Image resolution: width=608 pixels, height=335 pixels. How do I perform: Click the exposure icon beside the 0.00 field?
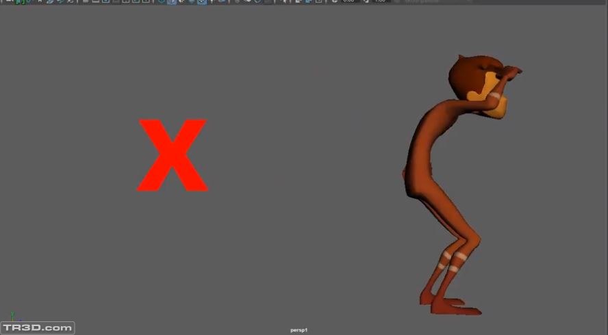pos(335,1)
